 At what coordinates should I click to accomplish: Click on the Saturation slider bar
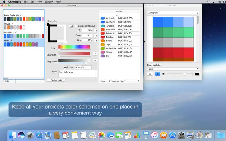[x=74, y=54]
